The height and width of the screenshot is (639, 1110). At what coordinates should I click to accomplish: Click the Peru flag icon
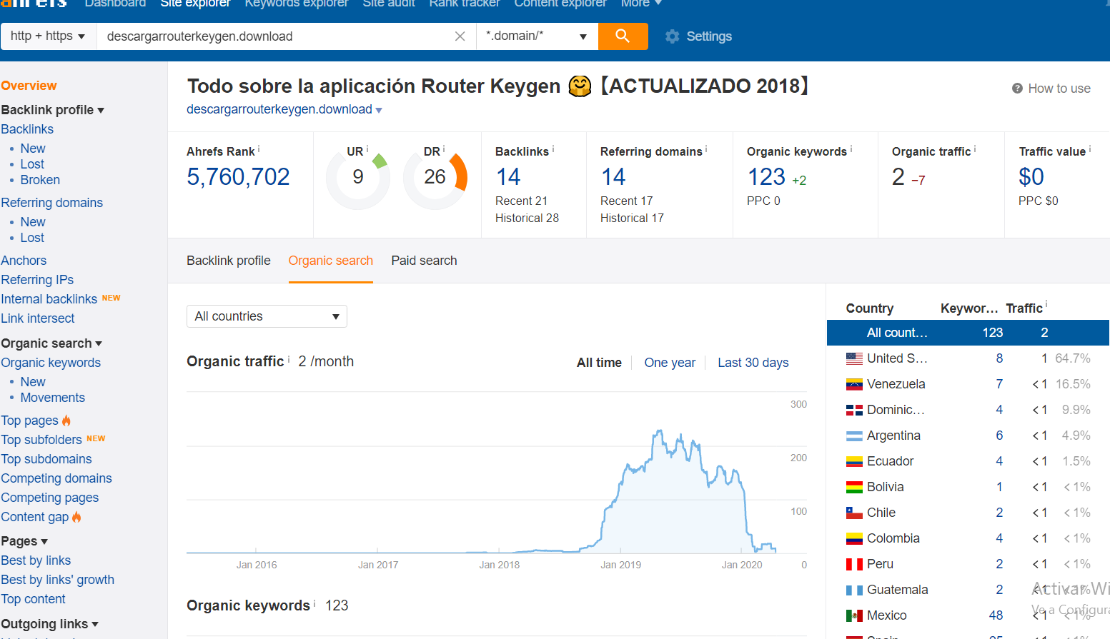point(854,564)
